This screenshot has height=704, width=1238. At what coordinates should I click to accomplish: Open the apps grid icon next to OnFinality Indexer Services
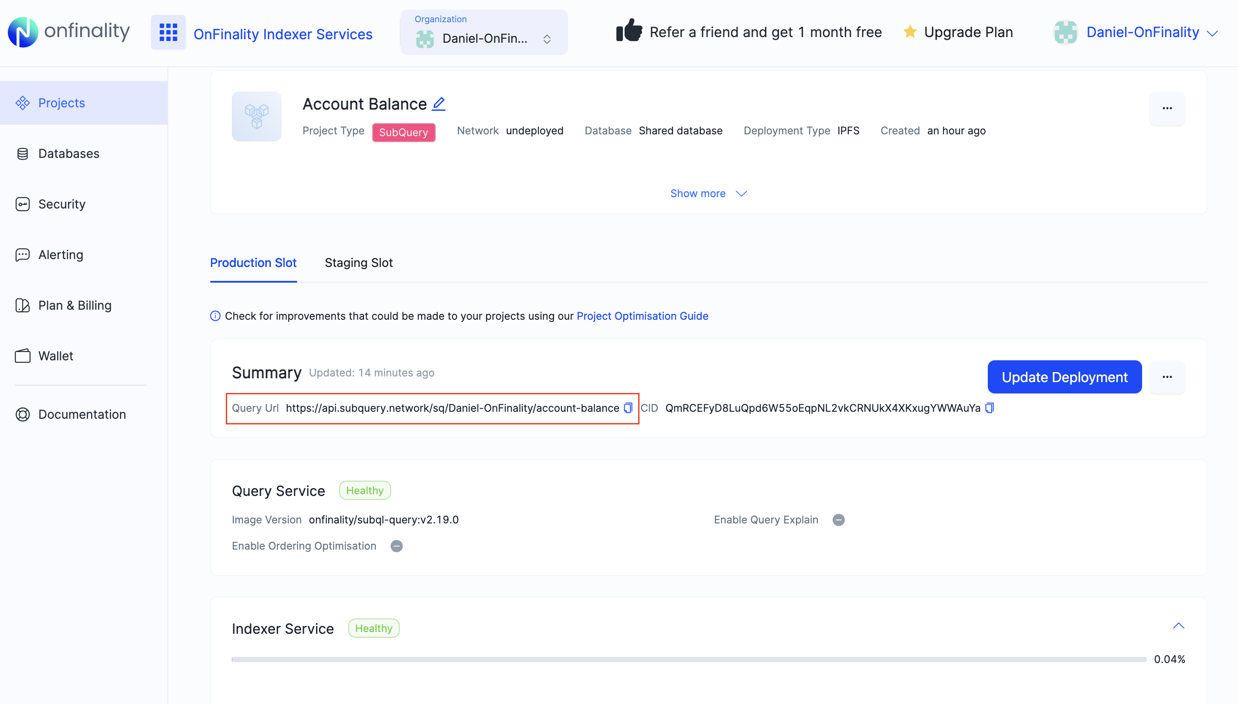pos(168,33)
